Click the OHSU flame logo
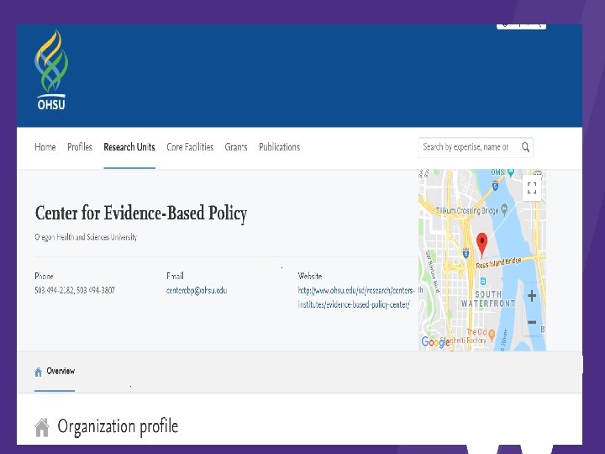The width and height of the screenshot is (605, 454). click(51, 71)
